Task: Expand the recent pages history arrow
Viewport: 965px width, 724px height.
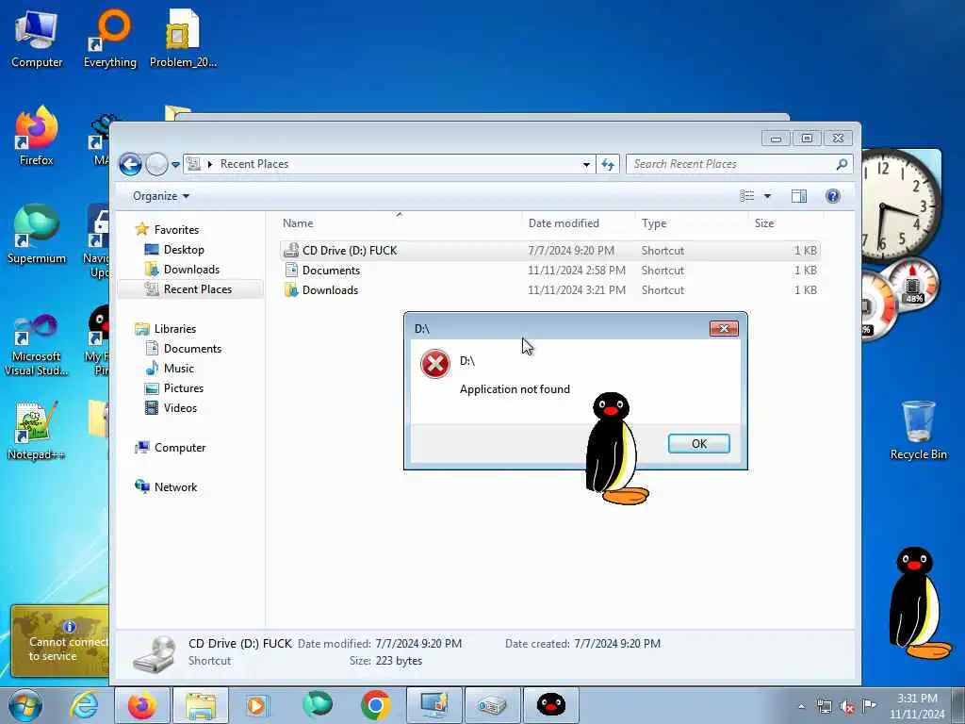Action: pyautogui.click(x=175, y=165)
